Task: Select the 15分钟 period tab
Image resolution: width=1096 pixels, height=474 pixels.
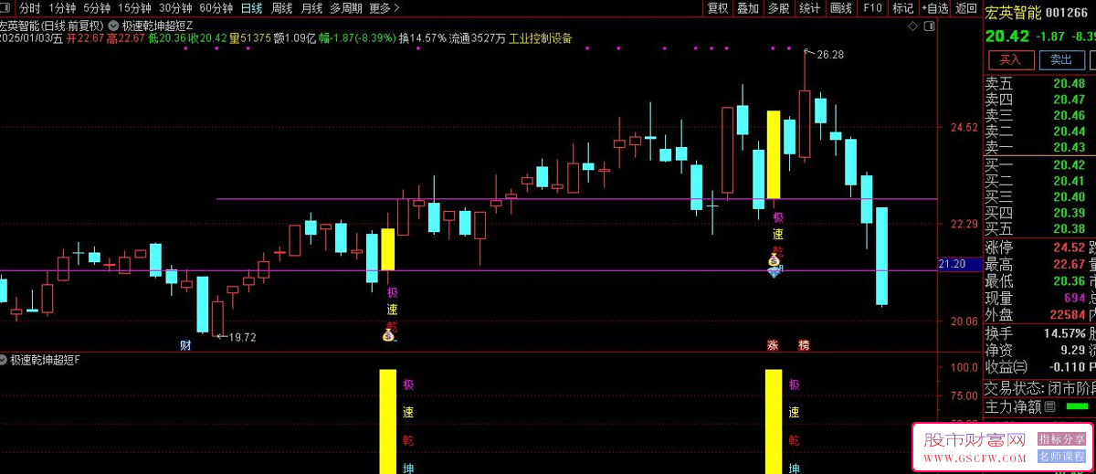Action: point(135,8)
